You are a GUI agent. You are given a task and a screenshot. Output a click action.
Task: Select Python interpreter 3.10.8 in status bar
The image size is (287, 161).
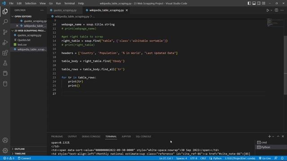[240, 158]
